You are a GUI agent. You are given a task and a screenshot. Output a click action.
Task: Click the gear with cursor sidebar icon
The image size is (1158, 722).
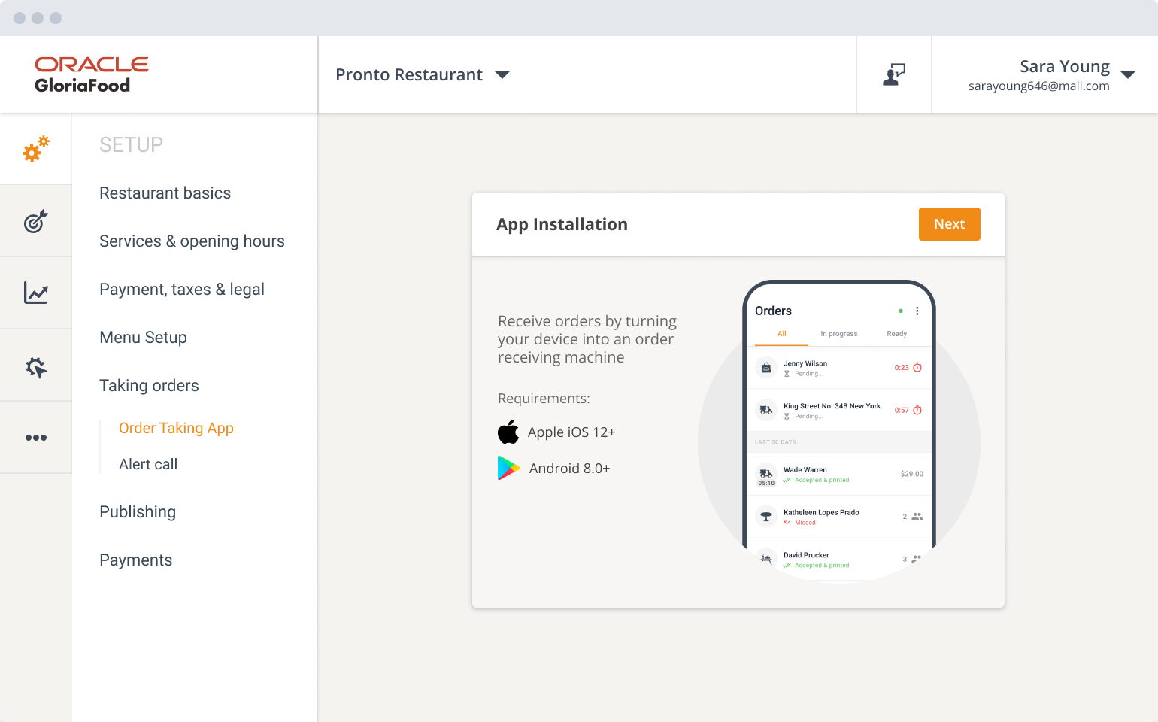[35, 366]
